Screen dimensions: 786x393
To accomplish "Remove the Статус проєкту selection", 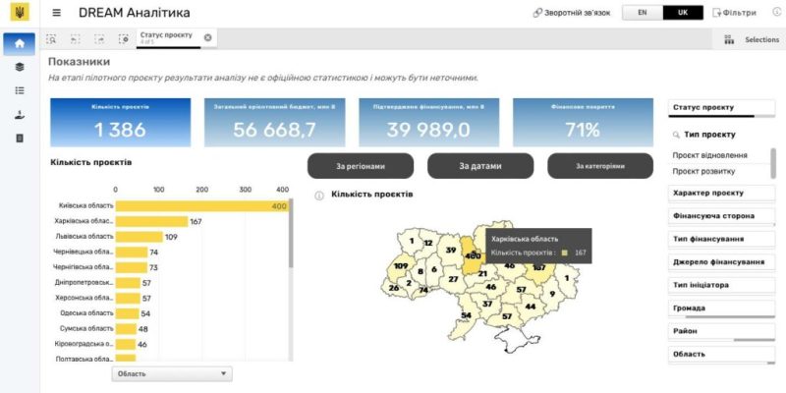I will 207,37.
